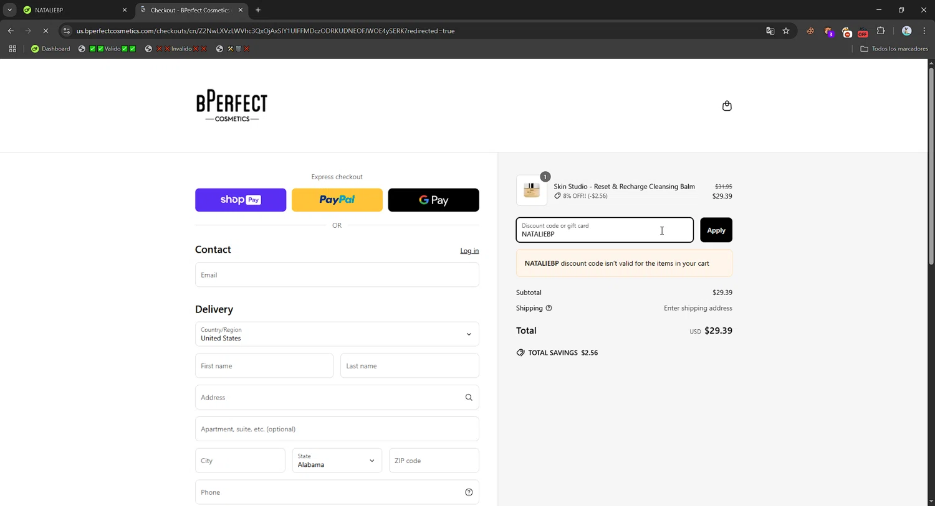Click the phone field help question icon

tap(469, 492)
